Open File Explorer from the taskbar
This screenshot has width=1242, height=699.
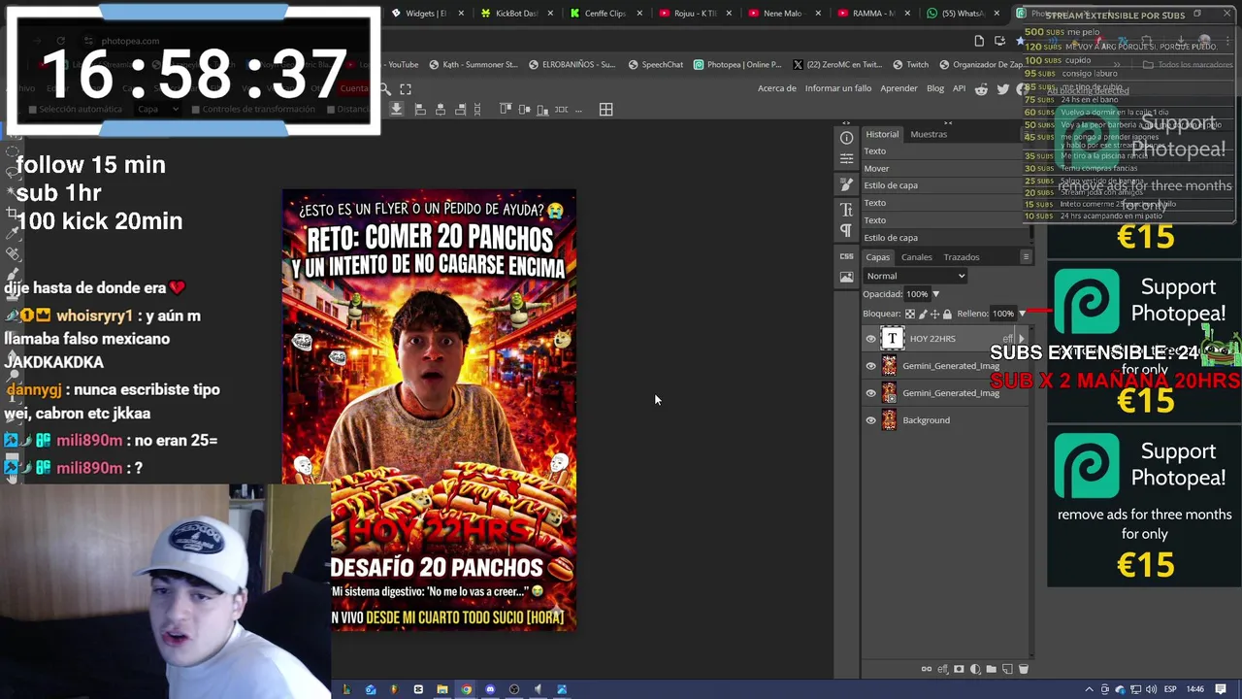(x=442, y=689)
